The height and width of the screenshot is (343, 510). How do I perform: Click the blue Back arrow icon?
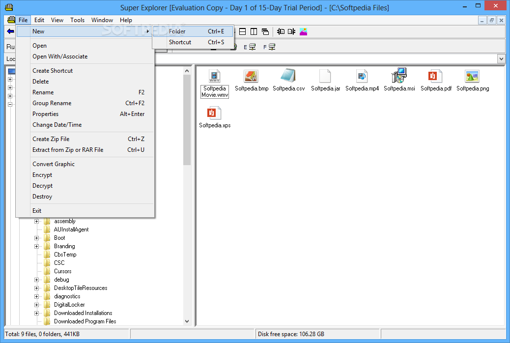click(x=10, y=31)
